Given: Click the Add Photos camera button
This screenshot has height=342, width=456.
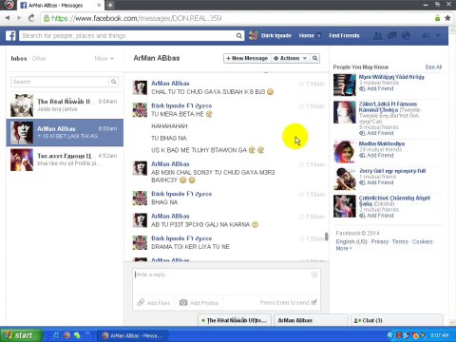Looking at the screenshot, I should click(199, 303).
